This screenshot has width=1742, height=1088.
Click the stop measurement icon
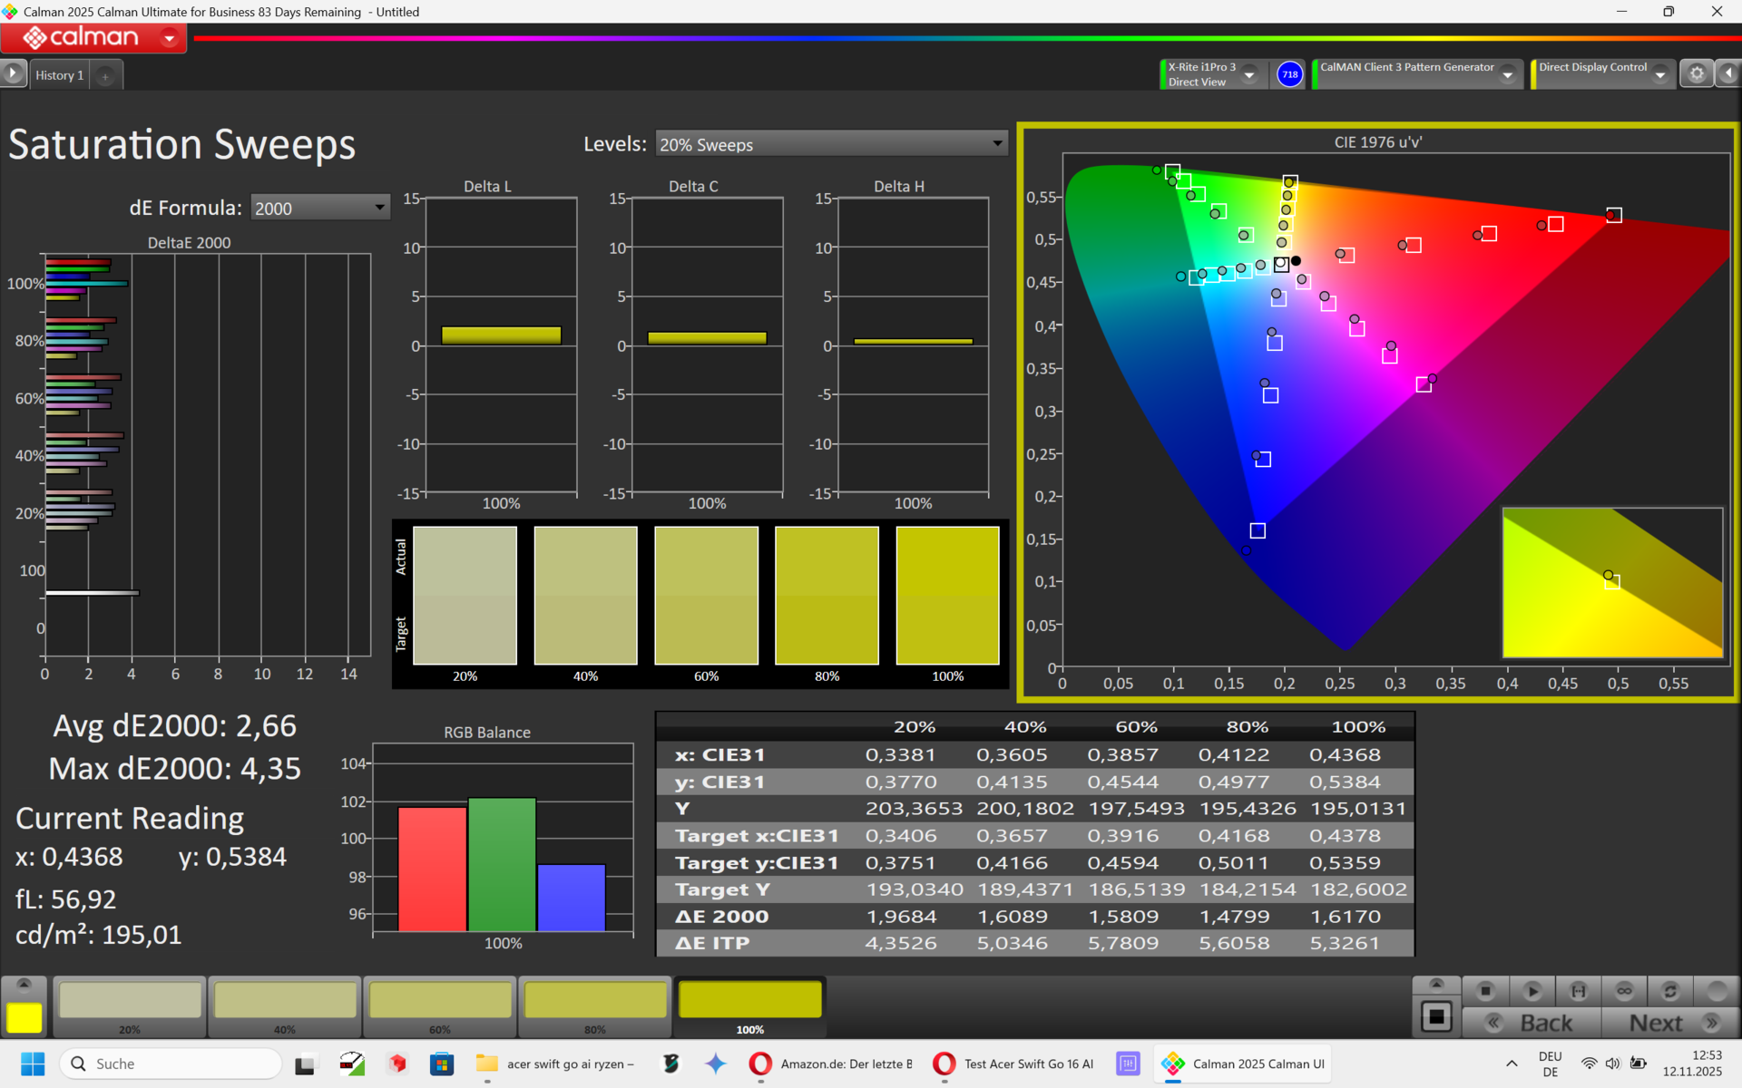pyautogui.click(x=1485, y=991)
